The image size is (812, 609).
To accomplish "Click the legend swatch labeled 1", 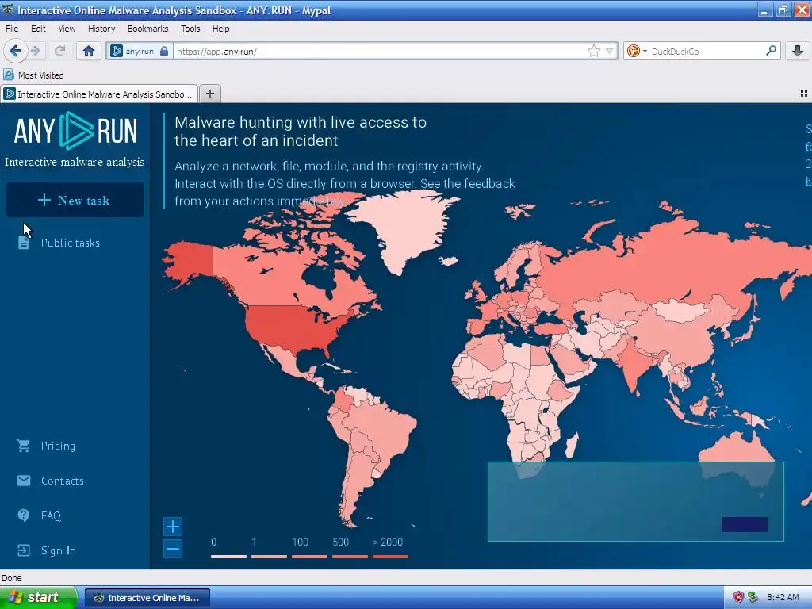I will [x=269, y=557].
